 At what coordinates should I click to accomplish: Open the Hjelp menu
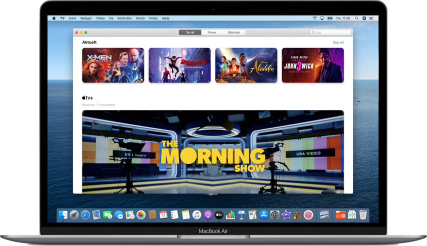[165, 18]
